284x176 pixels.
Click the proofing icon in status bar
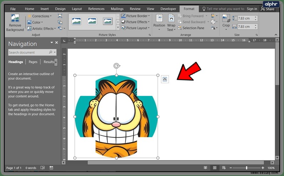click(42, 168)
